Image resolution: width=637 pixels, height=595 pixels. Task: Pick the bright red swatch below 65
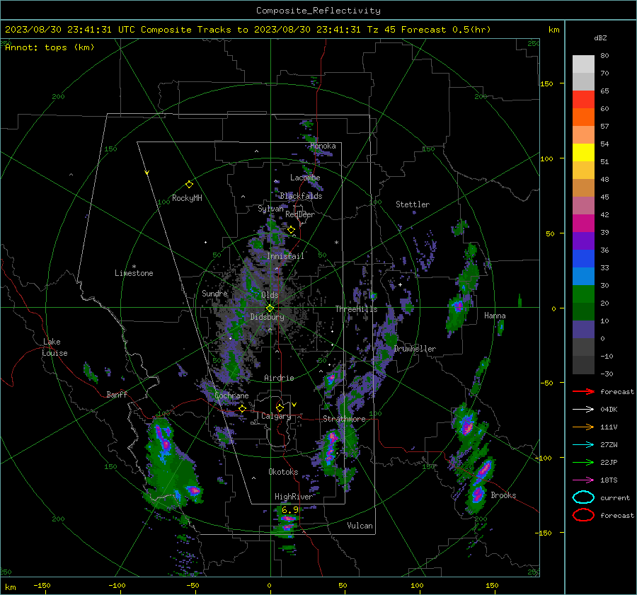pyautogui.click(x=583, y=99)
